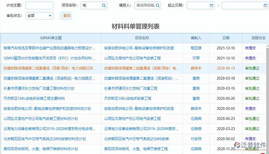Click into the 计划主题 input field
269x154 pixels.
pyautogui.click(x=39, y=5)
